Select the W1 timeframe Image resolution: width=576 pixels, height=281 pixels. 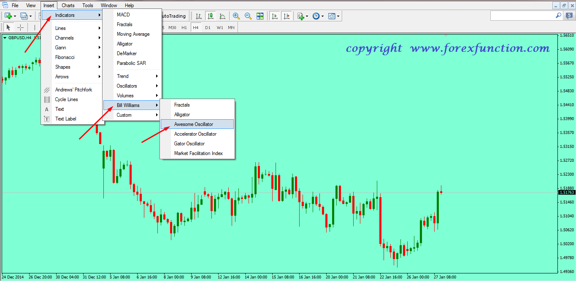click(220, 27)
